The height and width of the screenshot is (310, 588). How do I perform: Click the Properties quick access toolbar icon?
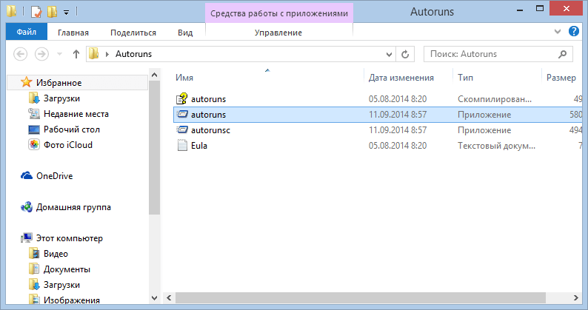point(33,11)
